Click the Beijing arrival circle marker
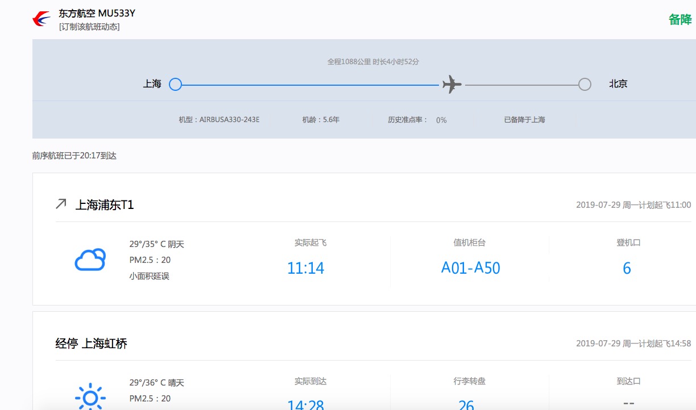 [585, 85]
